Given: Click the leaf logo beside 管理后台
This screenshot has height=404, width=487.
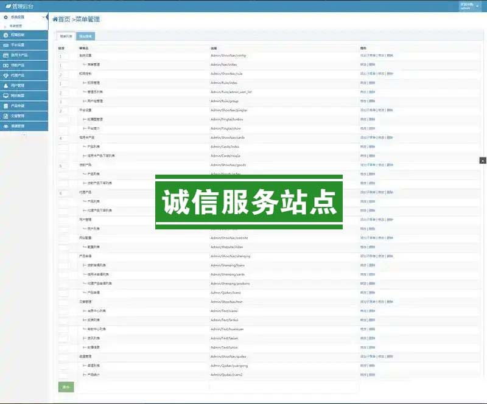Looking at the screenshot, I should [7, 6].
